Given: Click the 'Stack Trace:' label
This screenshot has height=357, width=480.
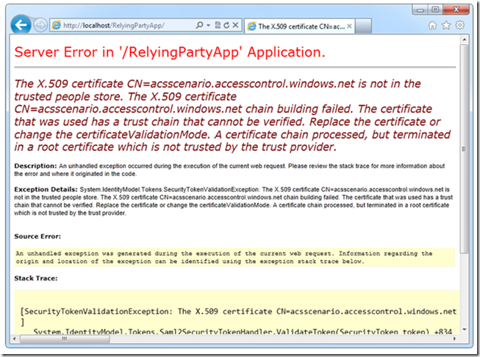Looking at the screenshot, I should [36, 278].
